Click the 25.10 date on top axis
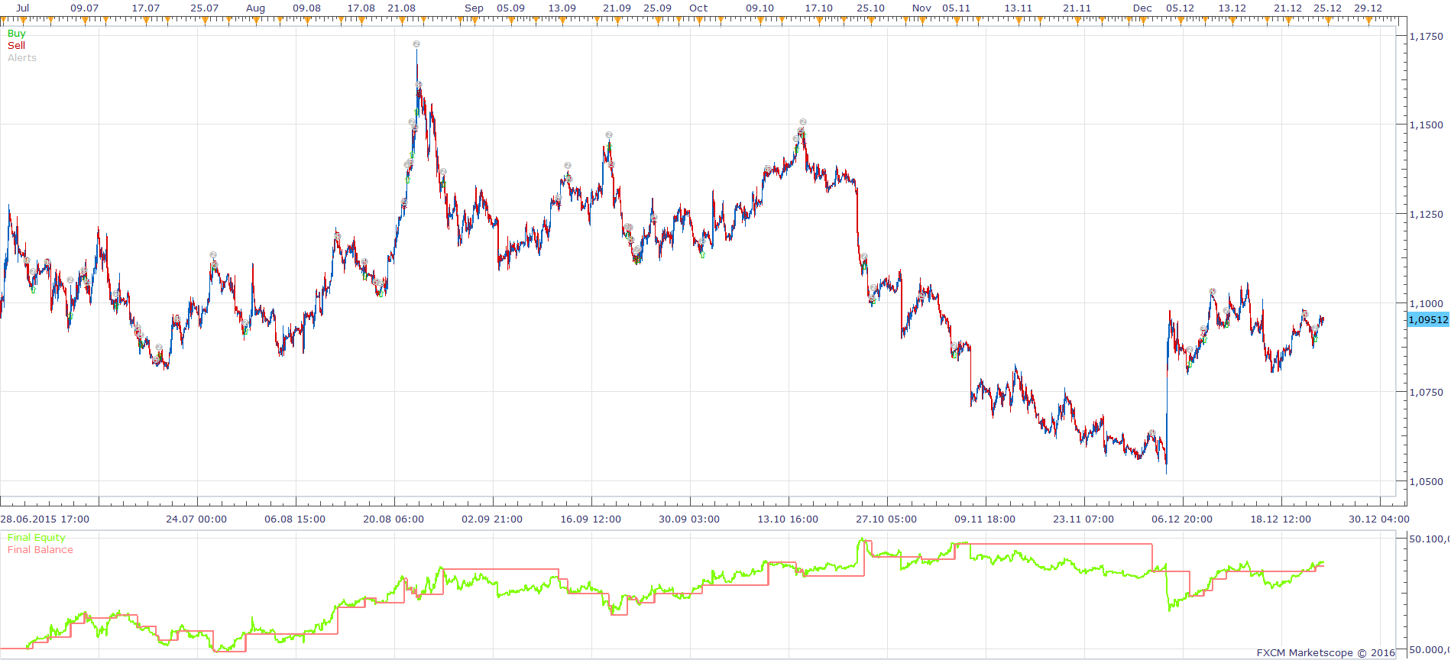 tap(870, 8)
